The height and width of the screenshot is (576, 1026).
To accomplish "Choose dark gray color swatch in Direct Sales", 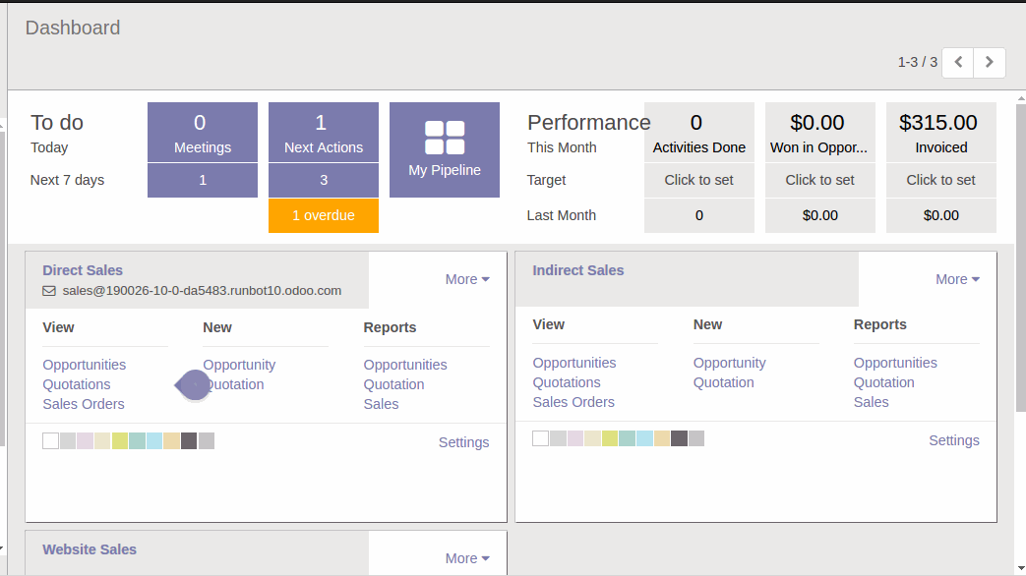I will 189,440.
